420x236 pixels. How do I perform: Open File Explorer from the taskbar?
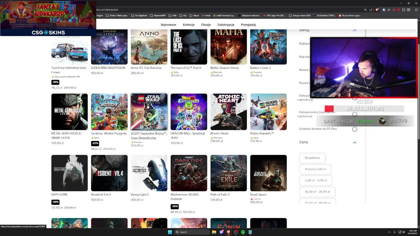pos(214,232)
